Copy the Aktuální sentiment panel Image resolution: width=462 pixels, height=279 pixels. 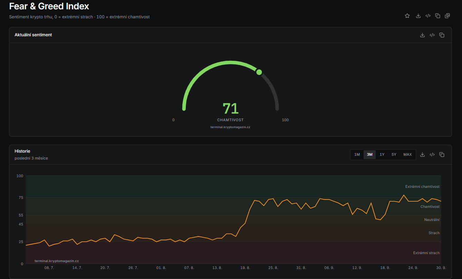(x=442, y=35)
